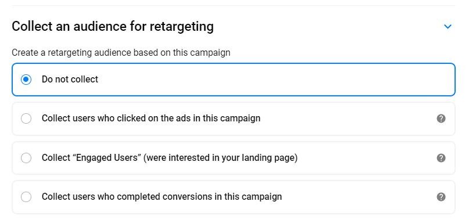The height and width of the screenshot is (223, 476).
Task: Collapse the retargeting section with chevron
Action: [448, 27]
